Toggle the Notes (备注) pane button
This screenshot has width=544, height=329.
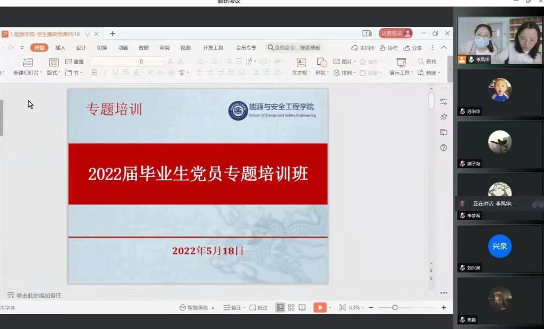coord(234,307)
